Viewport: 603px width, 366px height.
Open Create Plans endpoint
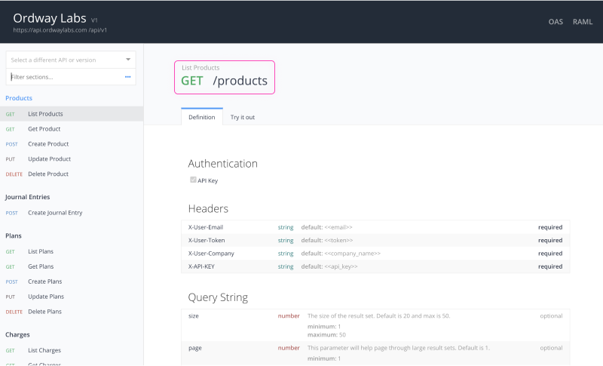click(x=45, y=281)
